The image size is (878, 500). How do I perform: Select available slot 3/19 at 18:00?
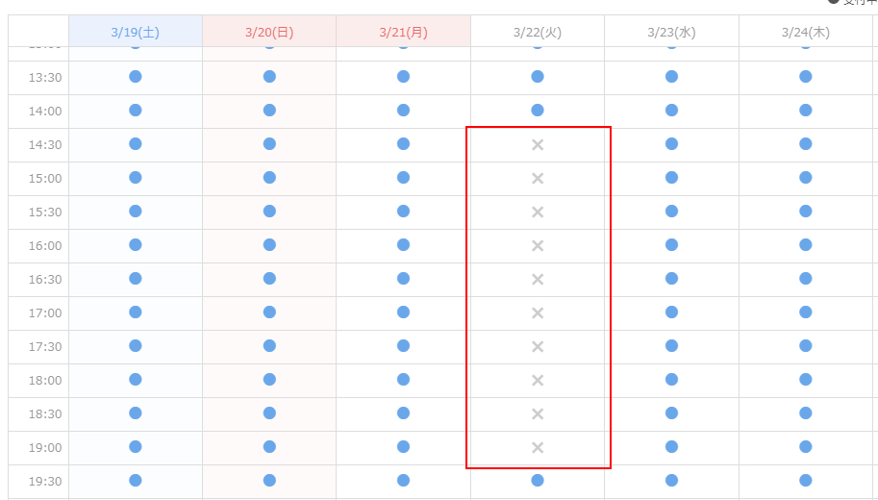[x=136, y=380]
